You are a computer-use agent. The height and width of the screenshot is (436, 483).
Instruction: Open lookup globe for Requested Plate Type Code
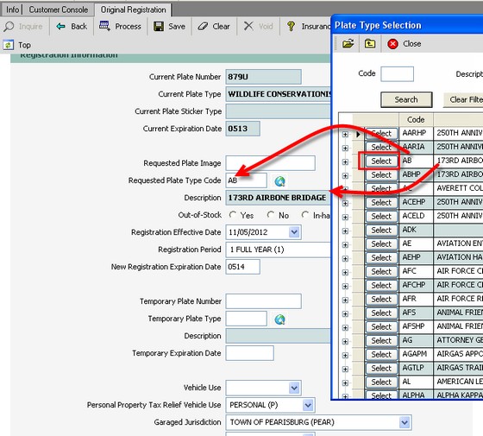click(279, 181)
